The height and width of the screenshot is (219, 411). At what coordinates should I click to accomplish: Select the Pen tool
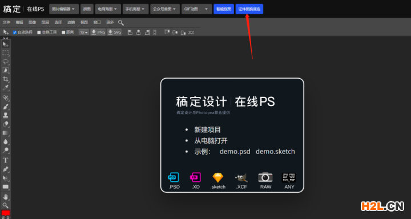point(6,169)
